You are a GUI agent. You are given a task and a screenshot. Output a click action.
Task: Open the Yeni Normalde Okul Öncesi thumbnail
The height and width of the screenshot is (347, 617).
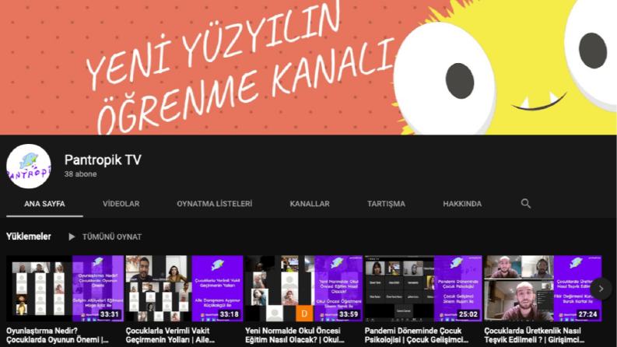pos(303,289)
